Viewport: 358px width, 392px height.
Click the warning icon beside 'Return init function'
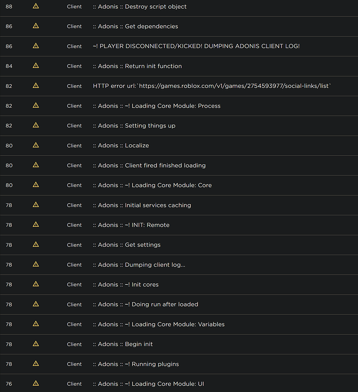click(x=36, y=65)
